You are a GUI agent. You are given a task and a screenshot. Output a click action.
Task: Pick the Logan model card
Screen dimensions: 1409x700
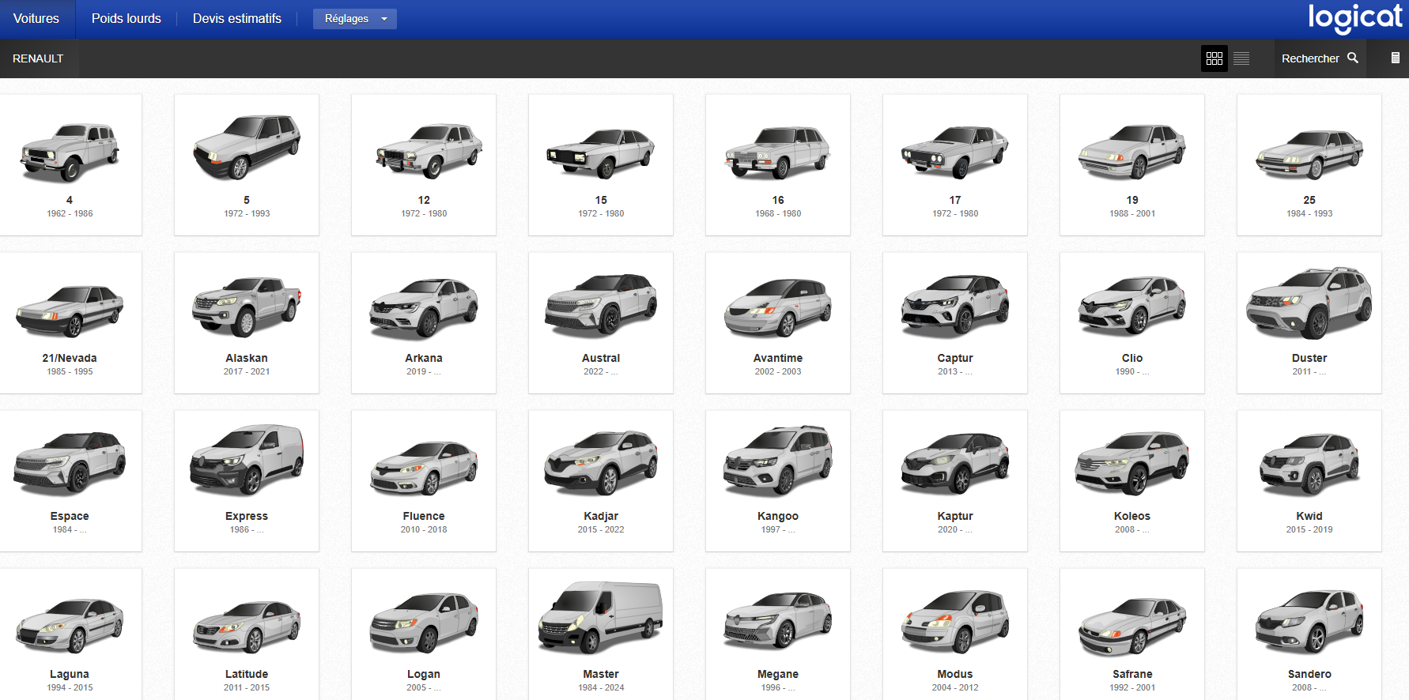[x=424, y=634]
